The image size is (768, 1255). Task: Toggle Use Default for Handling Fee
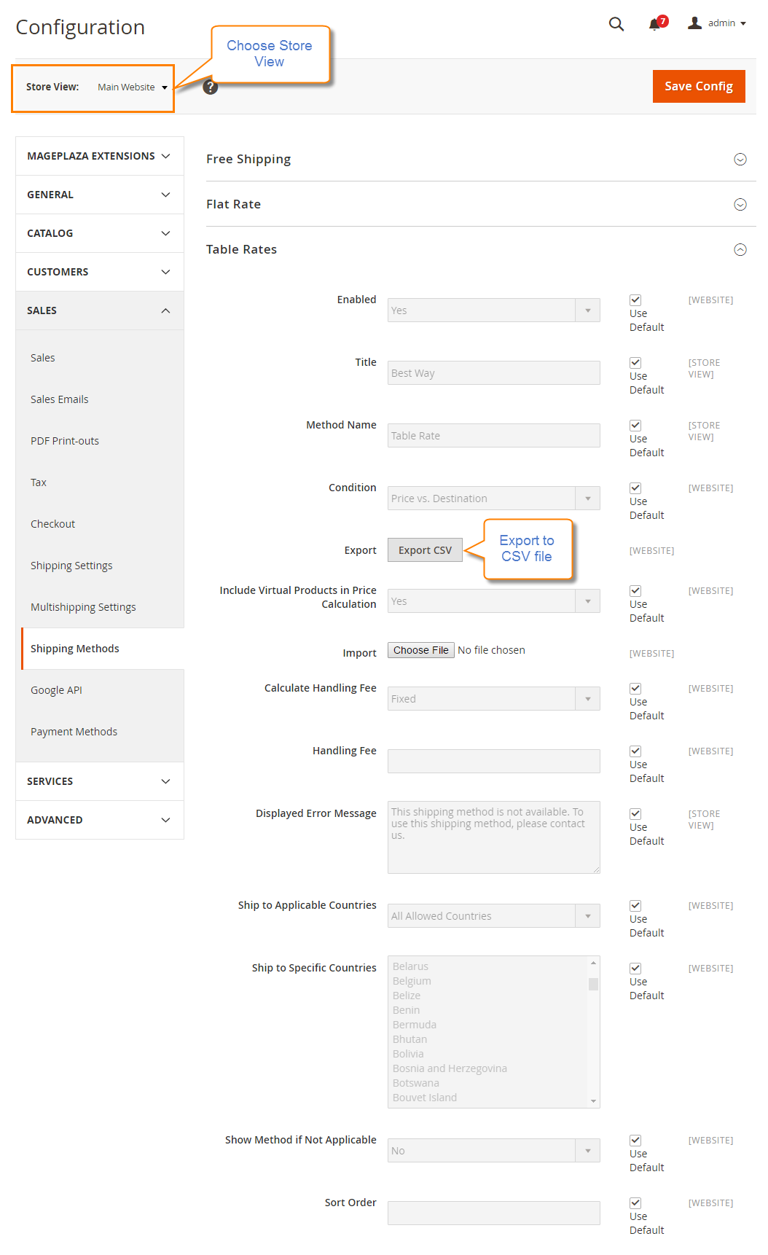point(635,751)
